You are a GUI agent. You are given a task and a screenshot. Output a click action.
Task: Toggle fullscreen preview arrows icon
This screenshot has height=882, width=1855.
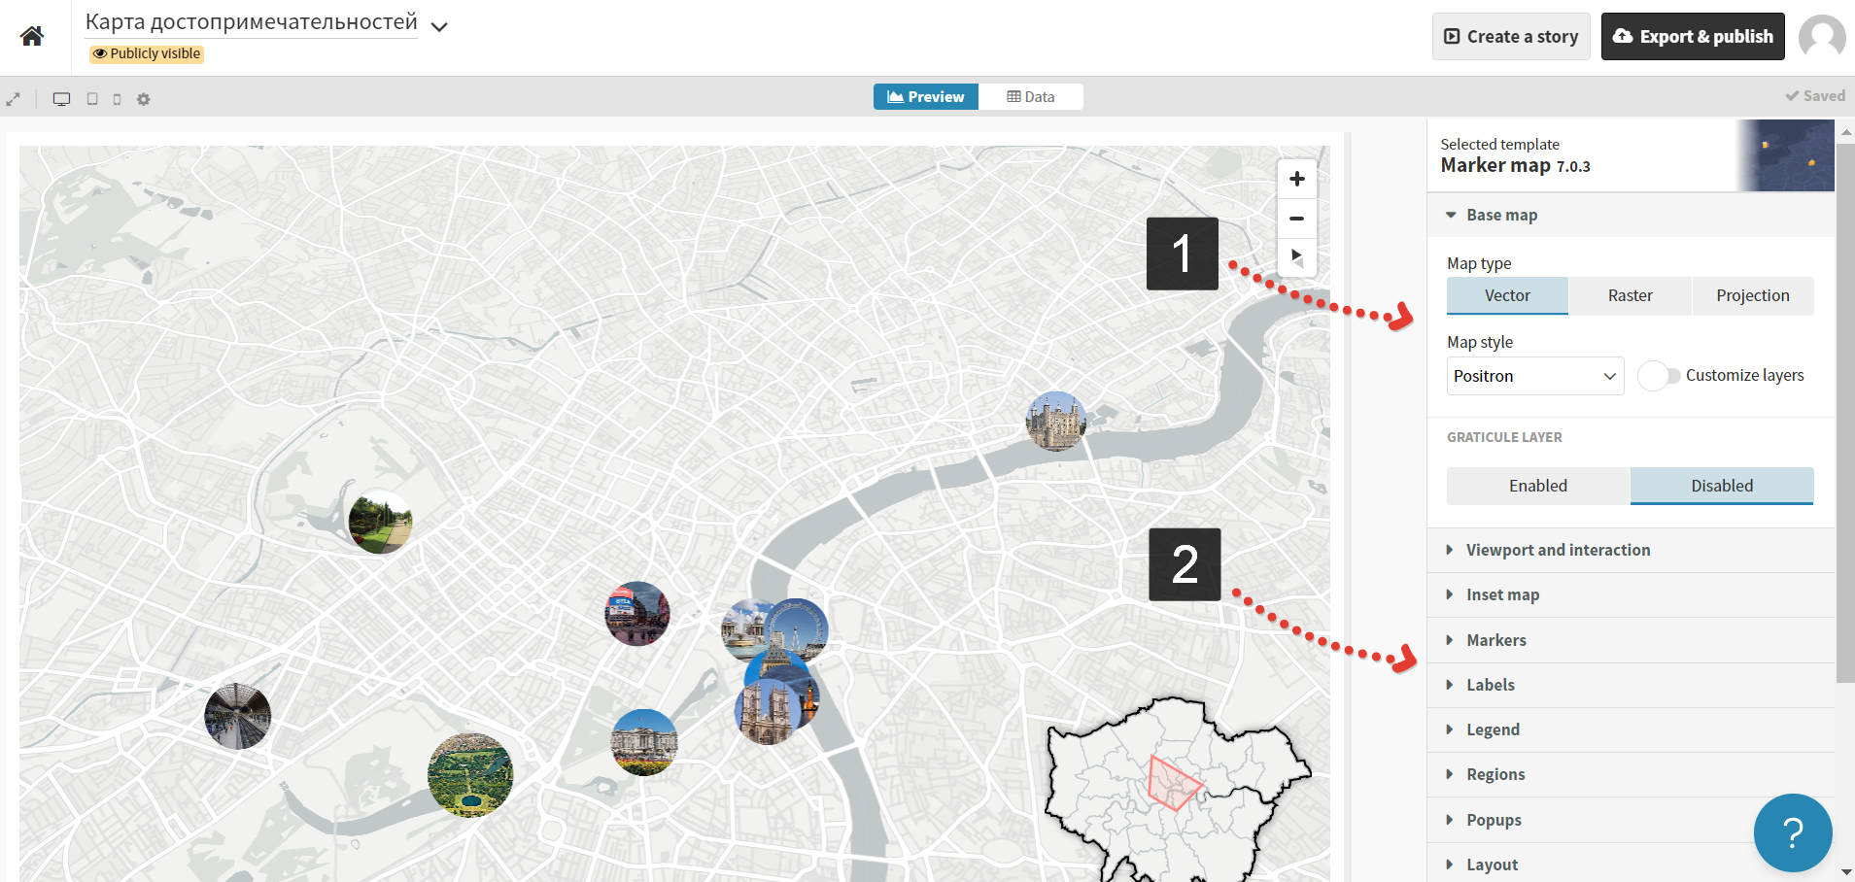point(14,99)
